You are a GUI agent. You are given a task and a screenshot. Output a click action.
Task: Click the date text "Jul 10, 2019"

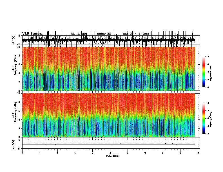[79, 34]
